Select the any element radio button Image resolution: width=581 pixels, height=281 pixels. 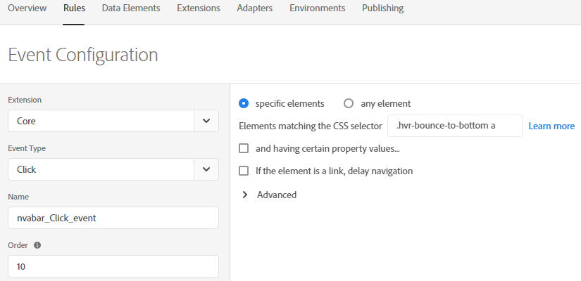[x=349, y=103]
